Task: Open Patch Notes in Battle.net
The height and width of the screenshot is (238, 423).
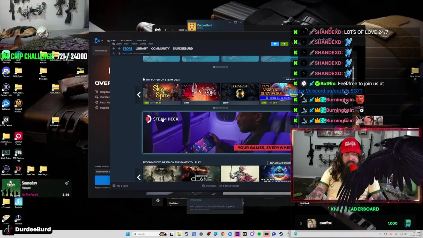Action: tap(103, 102)
